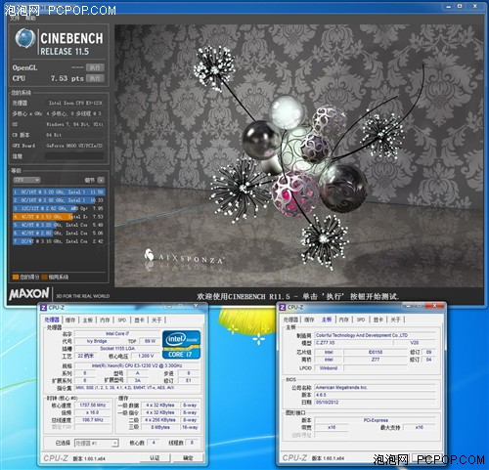Viewport: 489px width, 470px height.
Task: Select orange ranking row 4 scoring 7.53
Action: 59,217
